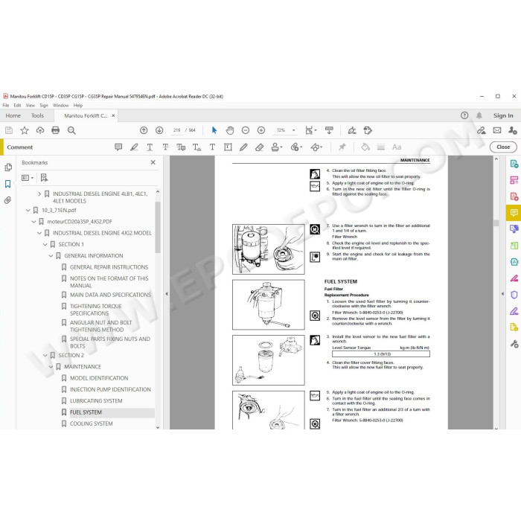This screenshot has width=521, height=521.
Task: Open the line thickness selector
Action: (381, 147)
